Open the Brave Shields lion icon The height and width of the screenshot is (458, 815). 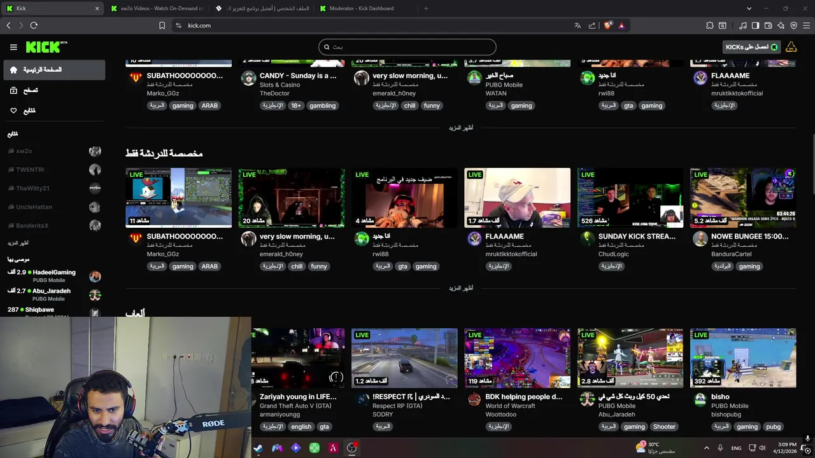pyautogui.click(x=608, y=25)
